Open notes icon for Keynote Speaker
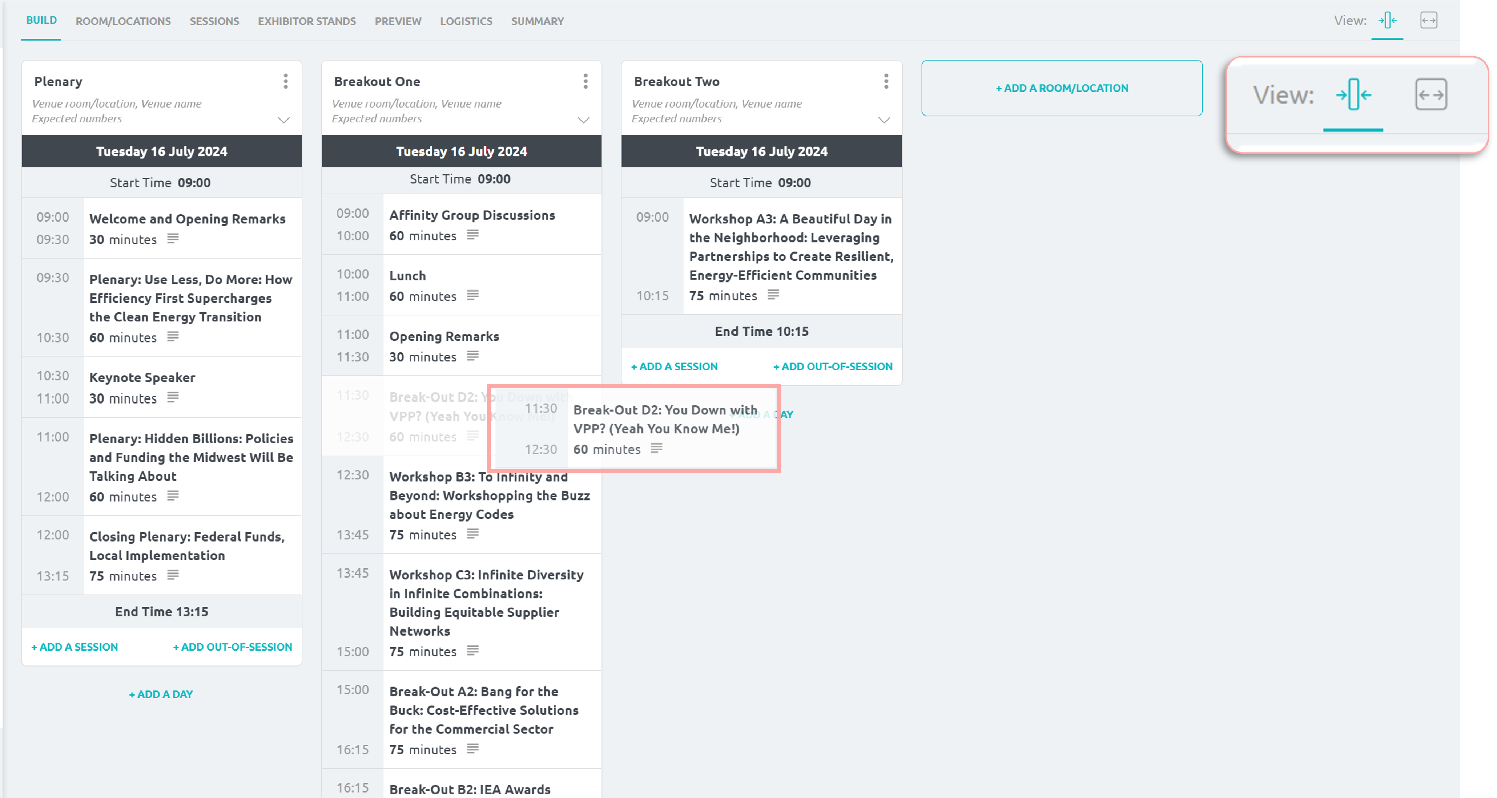 point(173,397)
